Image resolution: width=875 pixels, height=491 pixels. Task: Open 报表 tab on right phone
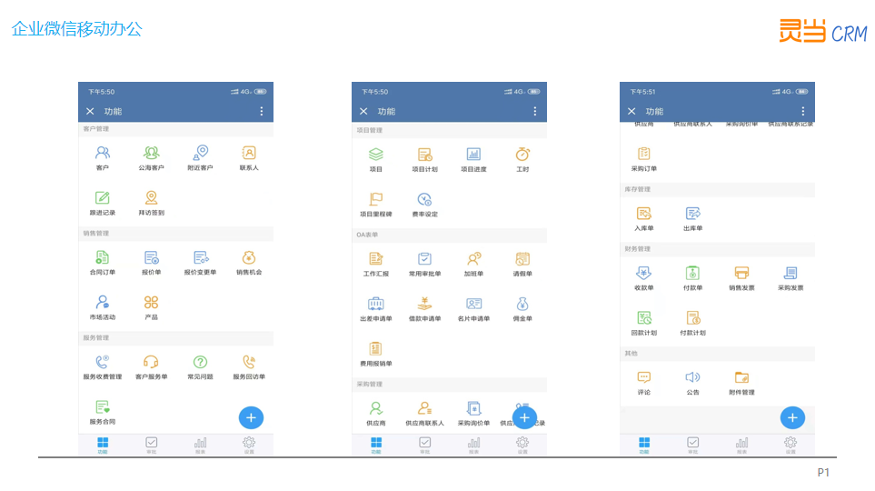click(741, 446)
